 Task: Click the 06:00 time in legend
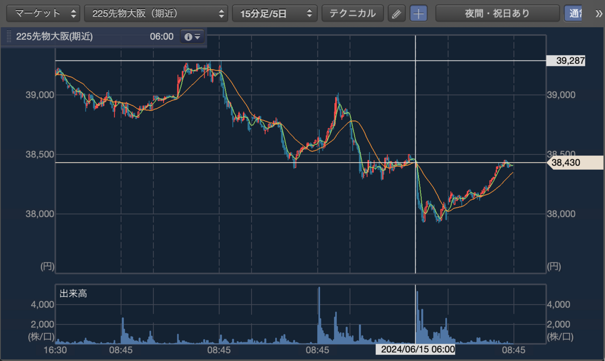[x=161, y=37]
